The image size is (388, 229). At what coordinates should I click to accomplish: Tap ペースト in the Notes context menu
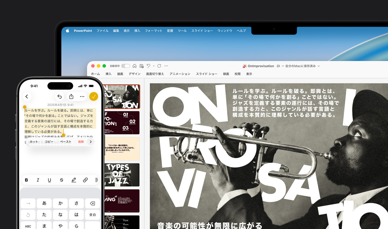tap(66, 142)
